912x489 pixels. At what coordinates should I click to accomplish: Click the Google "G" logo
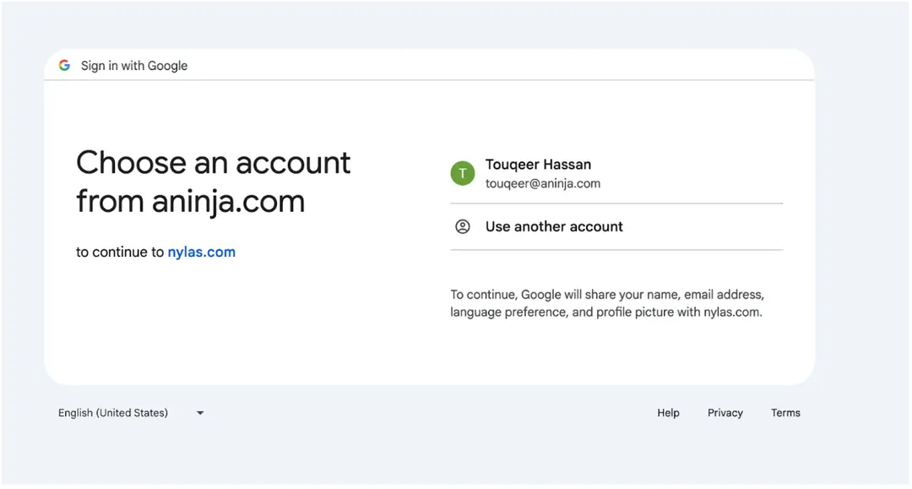coord(64,66)
